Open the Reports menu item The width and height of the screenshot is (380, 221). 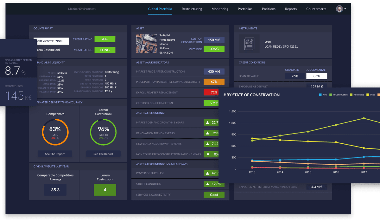click(x=291, y=9)
